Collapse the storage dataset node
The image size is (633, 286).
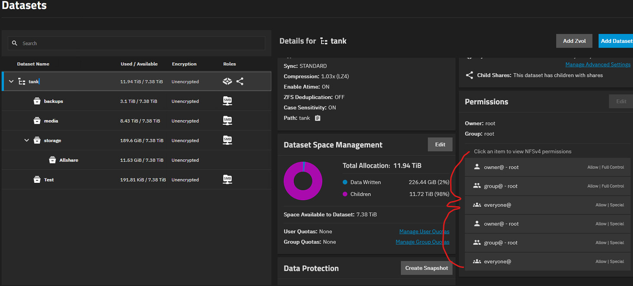tap(26, 140)
